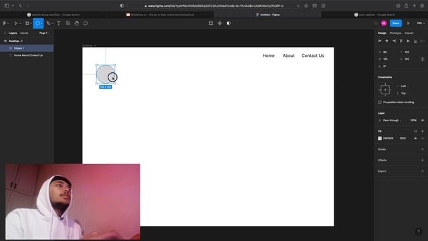Screen dimensions: 428x241
Task: Click the Align top icon
Action: click(401, 41)
